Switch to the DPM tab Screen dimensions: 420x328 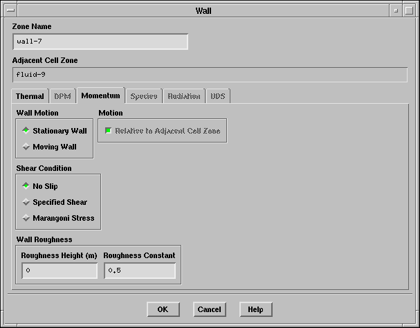click(62, 96)
